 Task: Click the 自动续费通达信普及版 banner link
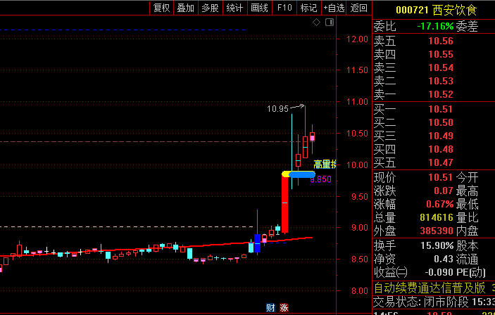[x=430, y=288]
